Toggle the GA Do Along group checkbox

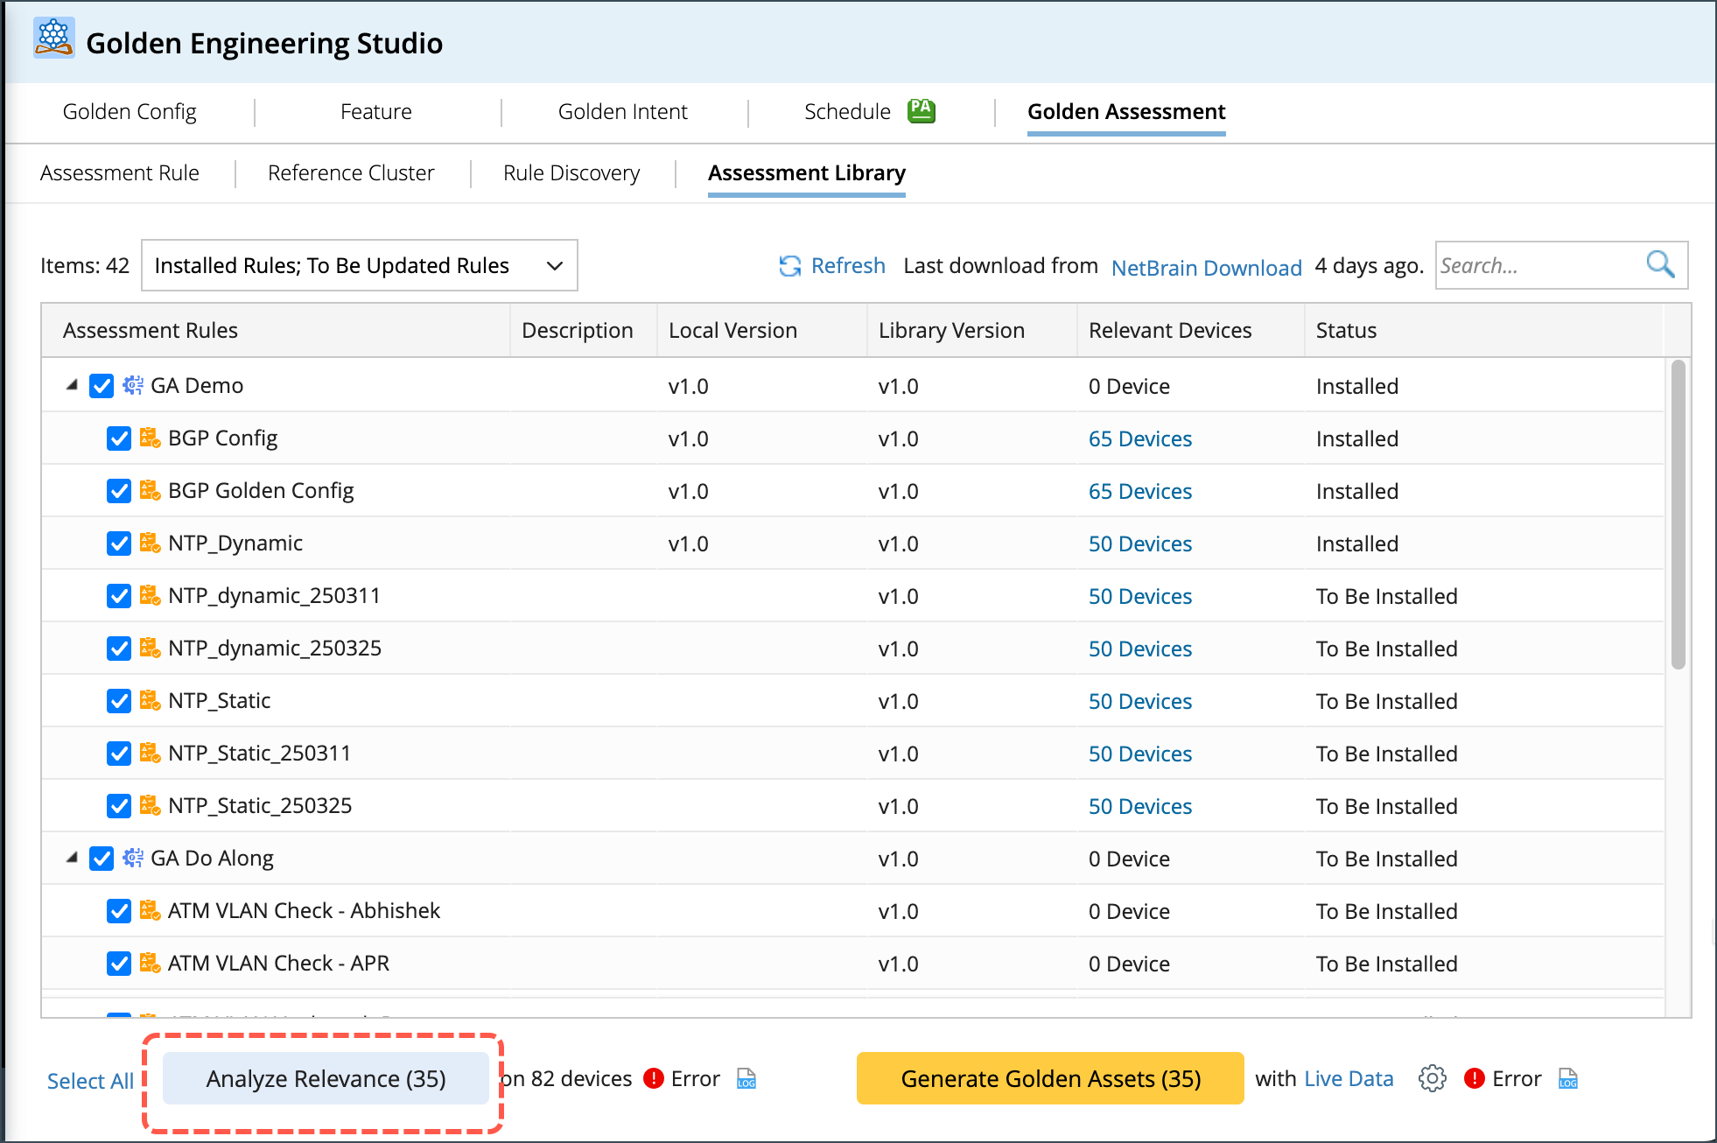pyautogui.click(x=102, y=859)
